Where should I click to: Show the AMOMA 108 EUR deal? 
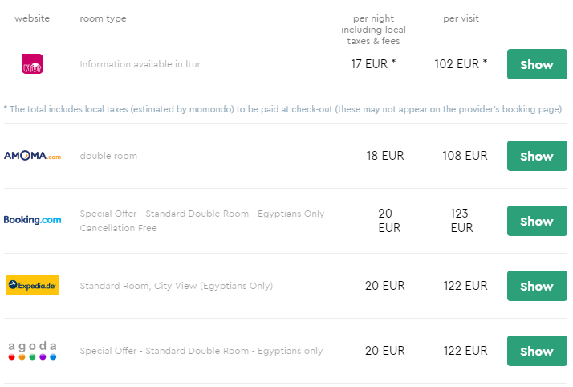click(537, 156)
